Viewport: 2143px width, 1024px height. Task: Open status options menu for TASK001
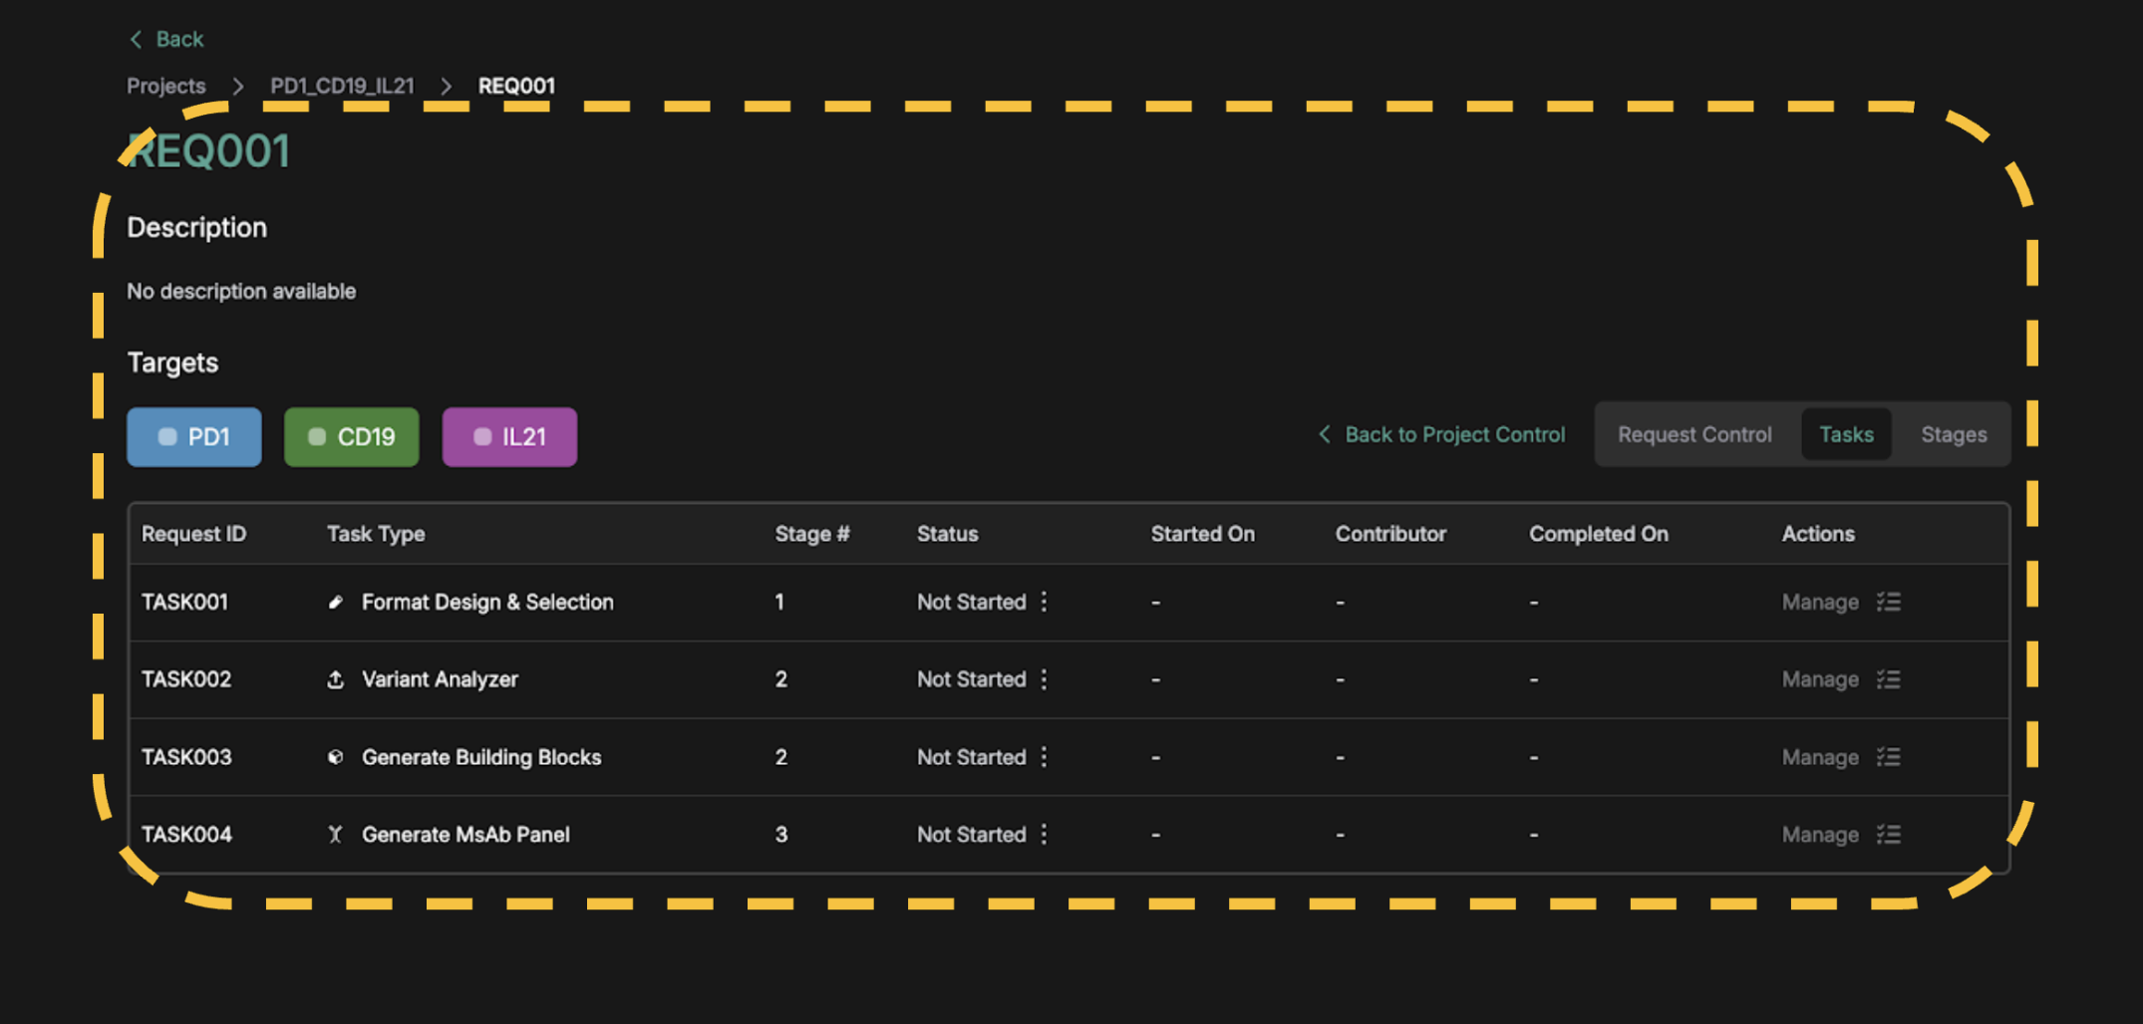(1044, 602)
